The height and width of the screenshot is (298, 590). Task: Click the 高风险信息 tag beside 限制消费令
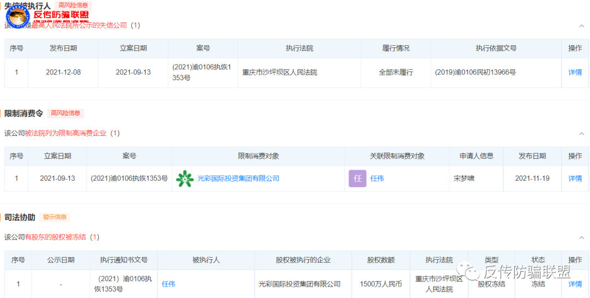click(66, 113)
